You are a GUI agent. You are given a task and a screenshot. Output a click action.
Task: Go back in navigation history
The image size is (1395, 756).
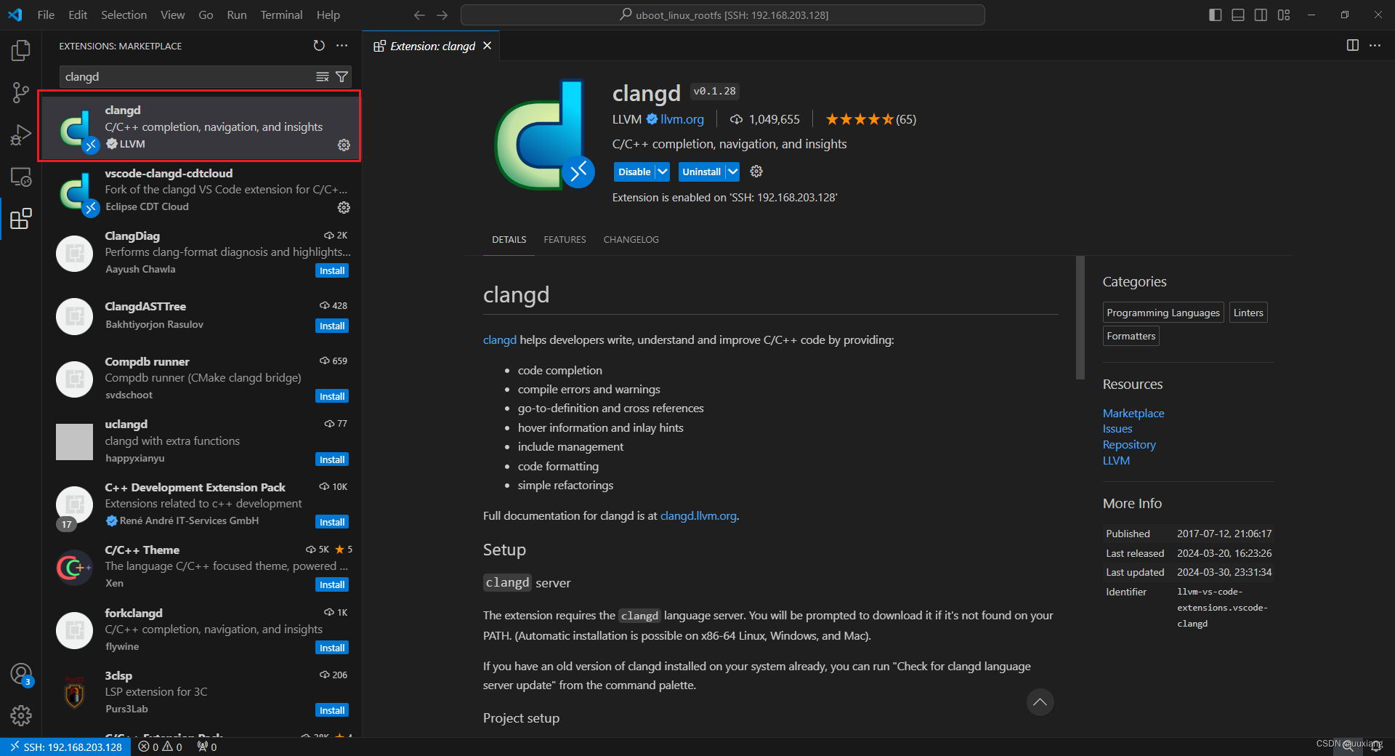tap(419, 15)
